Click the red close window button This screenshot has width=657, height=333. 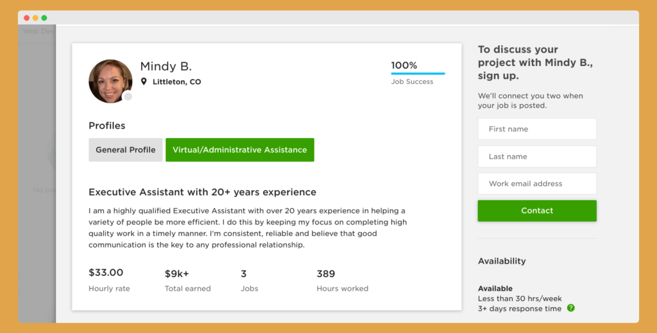tap(27, 18)
